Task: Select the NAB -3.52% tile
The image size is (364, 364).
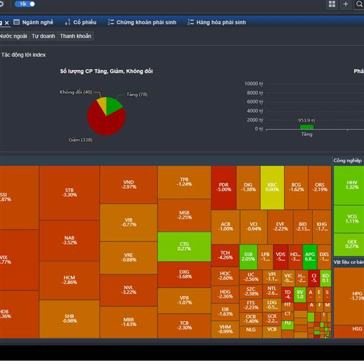Action: [x=69, y=240]
